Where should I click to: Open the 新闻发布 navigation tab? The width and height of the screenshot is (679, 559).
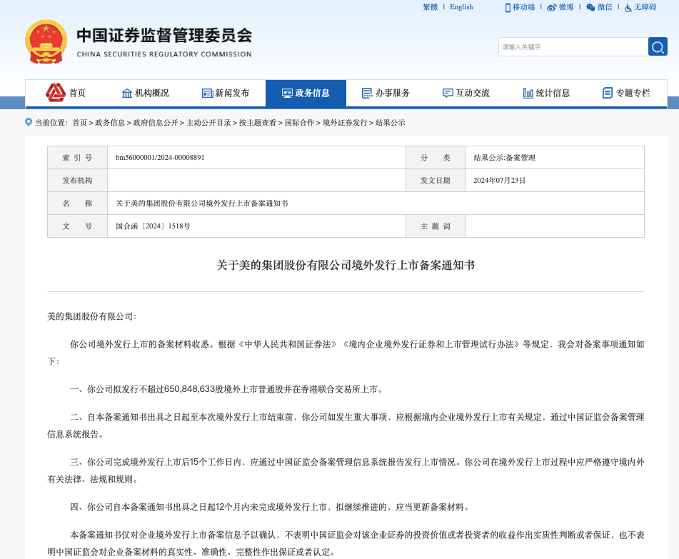coord(225,93)
